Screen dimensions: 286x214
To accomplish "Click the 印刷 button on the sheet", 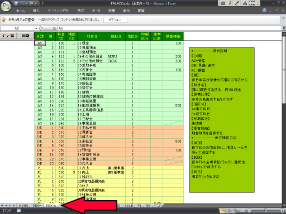I will pyautogui.click(x=25, y=36).
